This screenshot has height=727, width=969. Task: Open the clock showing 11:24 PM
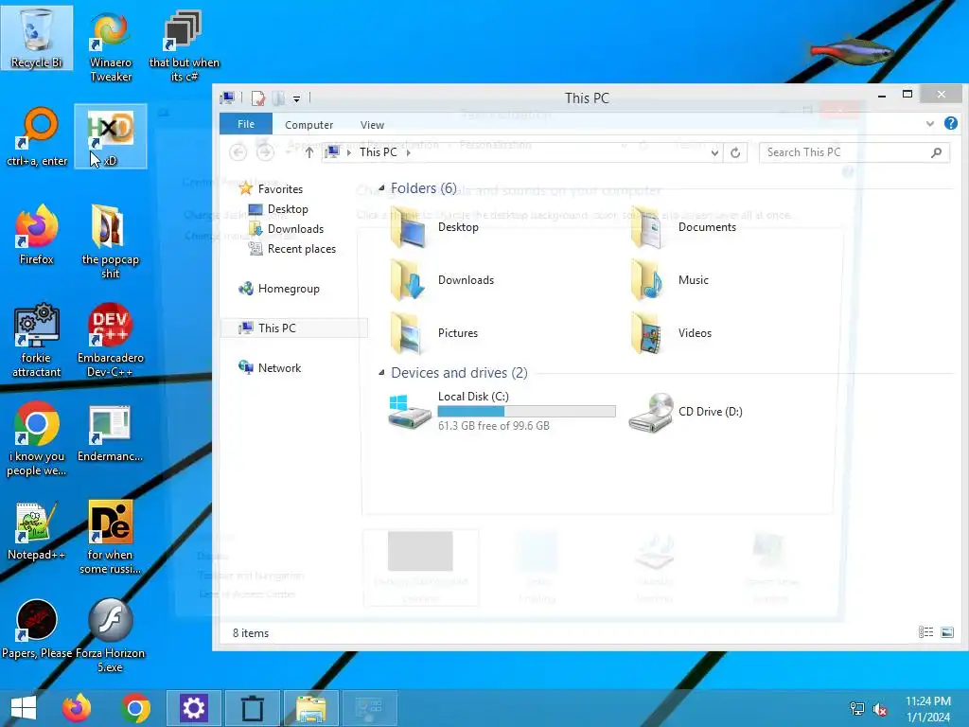point(928,709)
